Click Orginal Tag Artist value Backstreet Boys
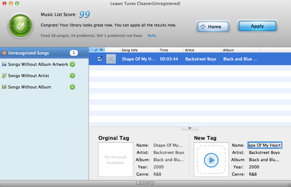The width and height of the screenshot is (291, 187). (x=169, y=152)
